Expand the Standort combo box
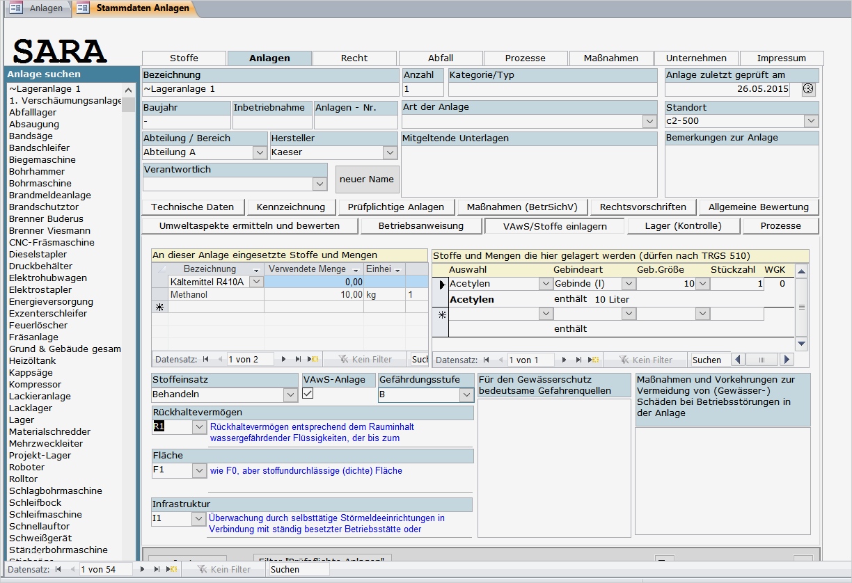 point(811,121)
